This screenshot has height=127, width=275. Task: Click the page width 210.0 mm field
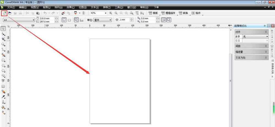pos(46,18)
